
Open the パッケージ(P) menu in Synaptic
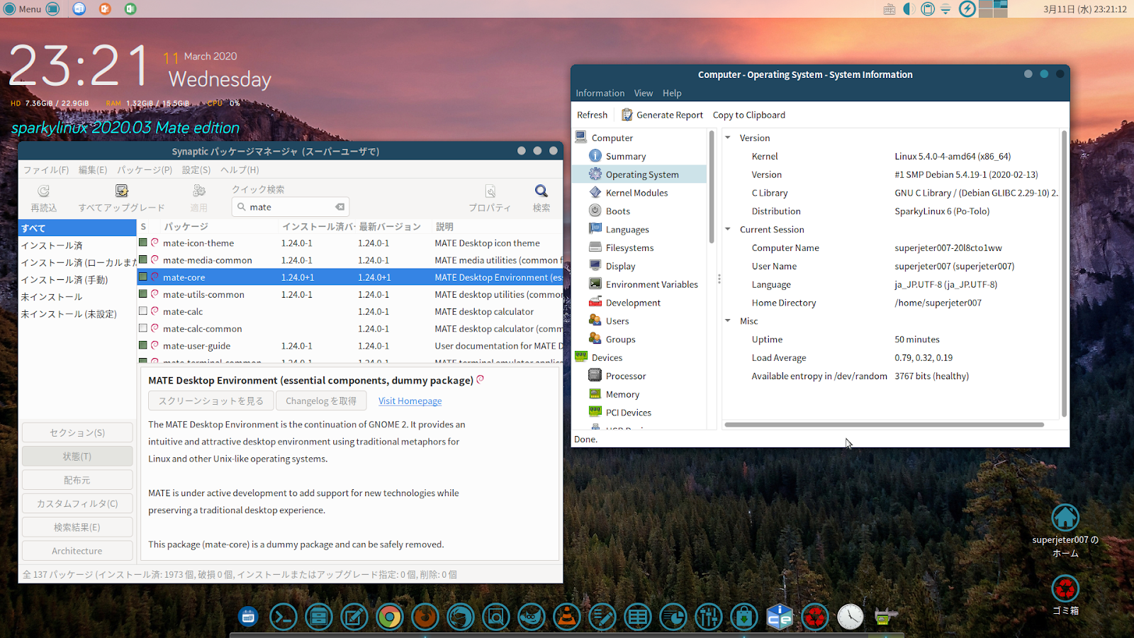tap(145, 170)
